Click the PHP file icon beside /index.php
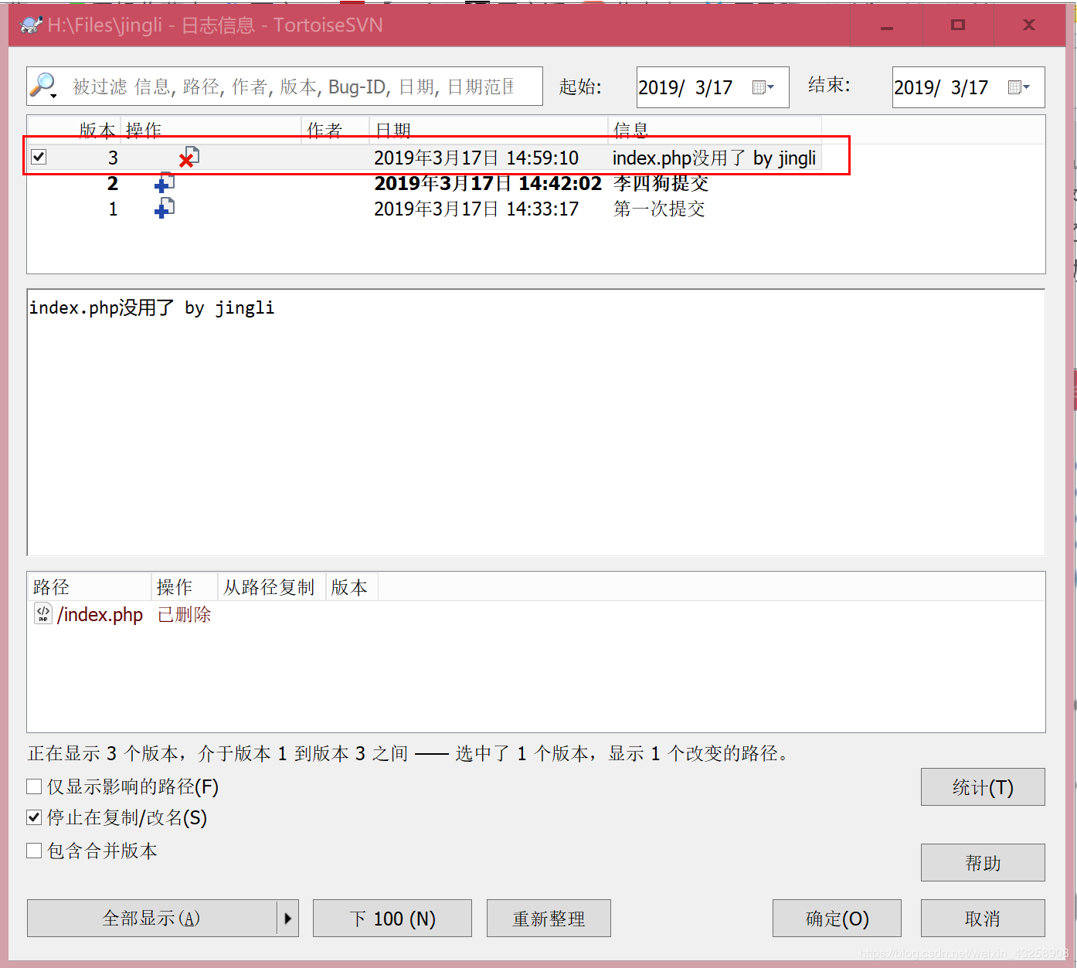Viewport: 1077px width, 968px height. [43, 614]
